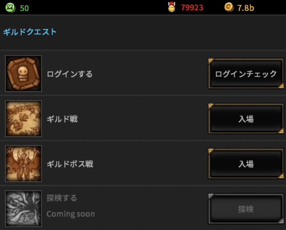Click 入場 button for ギルド戦

click(246, 119)
